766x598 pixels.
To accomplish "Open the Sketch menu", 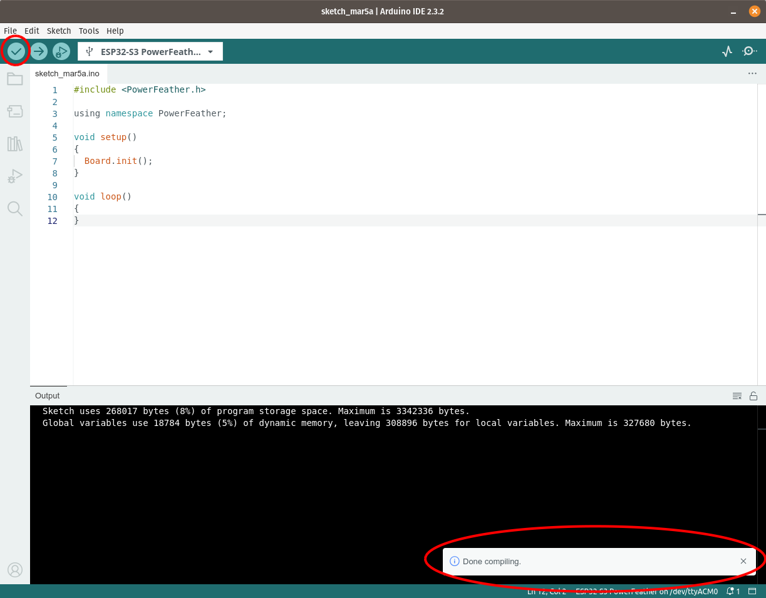I will point(59,31).
